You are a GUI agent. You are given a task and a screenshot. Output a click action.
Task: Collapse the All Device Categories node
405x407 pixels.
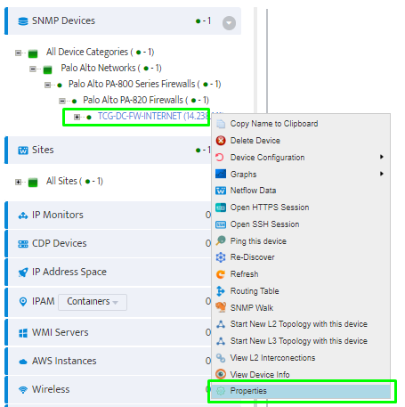click(18, 53)
